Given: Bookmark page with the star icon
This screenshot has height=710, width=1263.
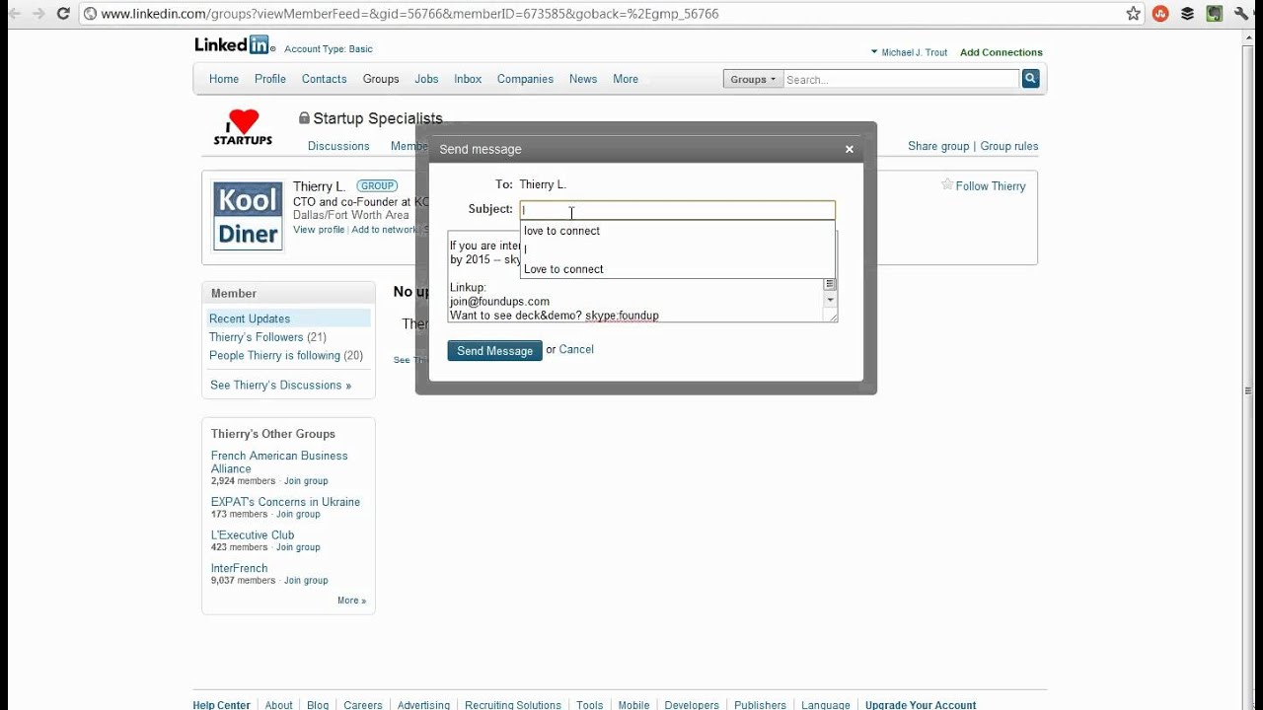Looking at the screenshot, I should pos(1134,14).
